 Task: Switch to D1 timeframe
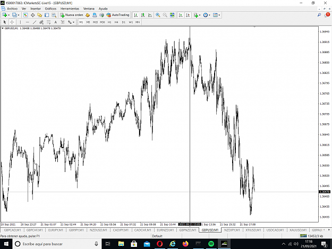point(124,22)
